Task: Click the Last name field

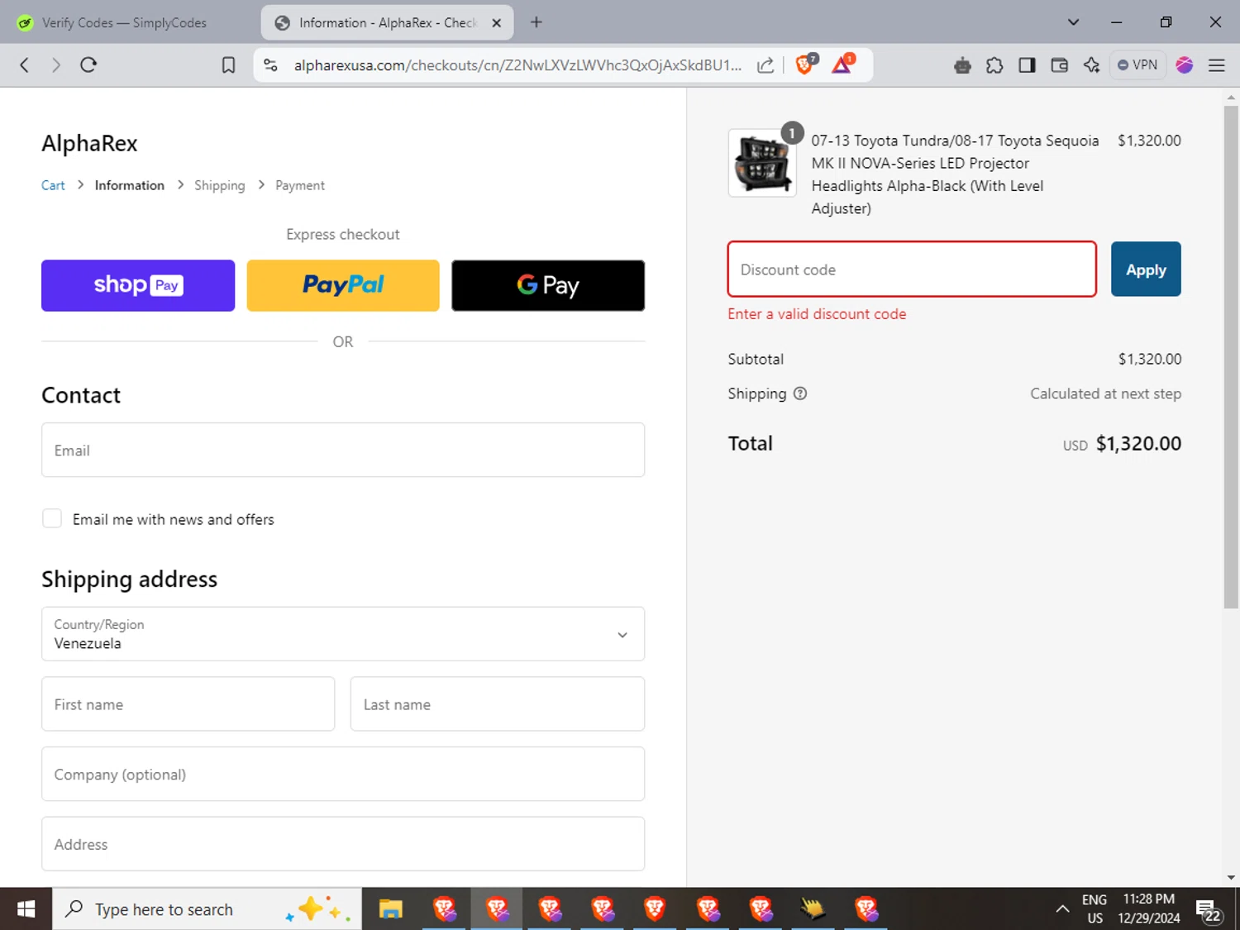Action: (x=498, y=704)
